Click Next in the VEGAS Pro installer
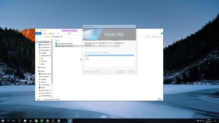The image size is (219, 123). 121,71
